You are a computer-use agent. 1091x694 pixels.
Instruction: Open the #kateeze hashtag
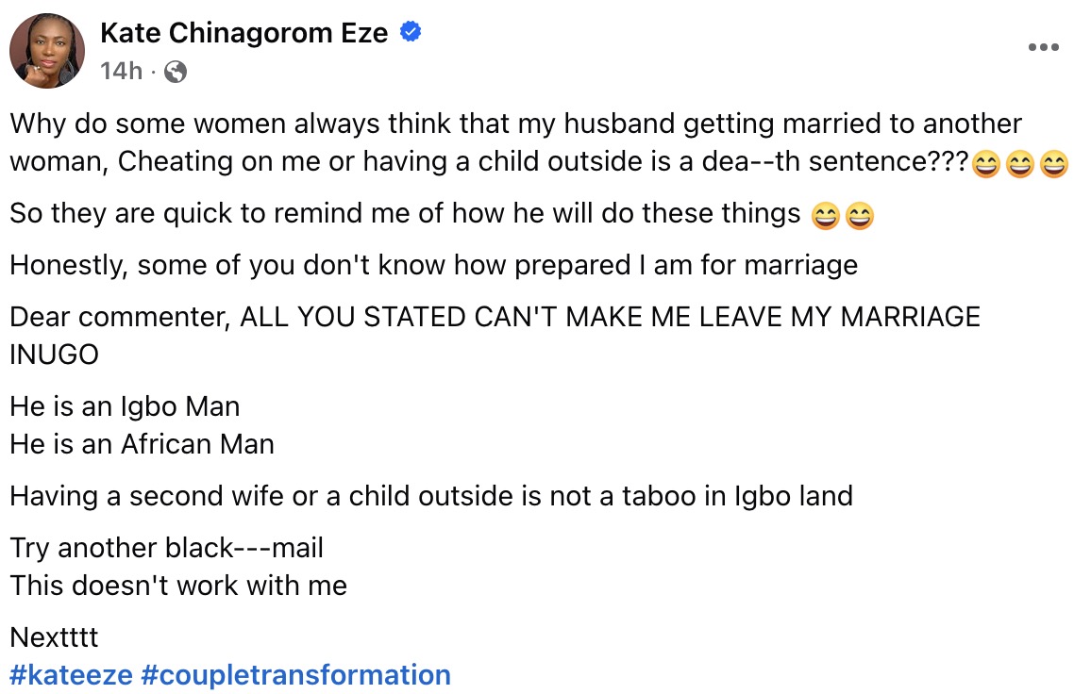pyautogui.click(x=71, y=675)
